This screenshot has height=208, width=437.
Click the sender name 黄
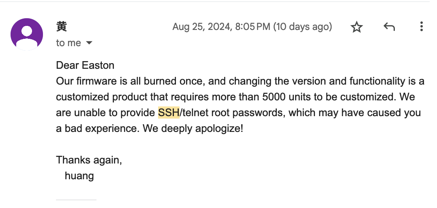(62, 27)
